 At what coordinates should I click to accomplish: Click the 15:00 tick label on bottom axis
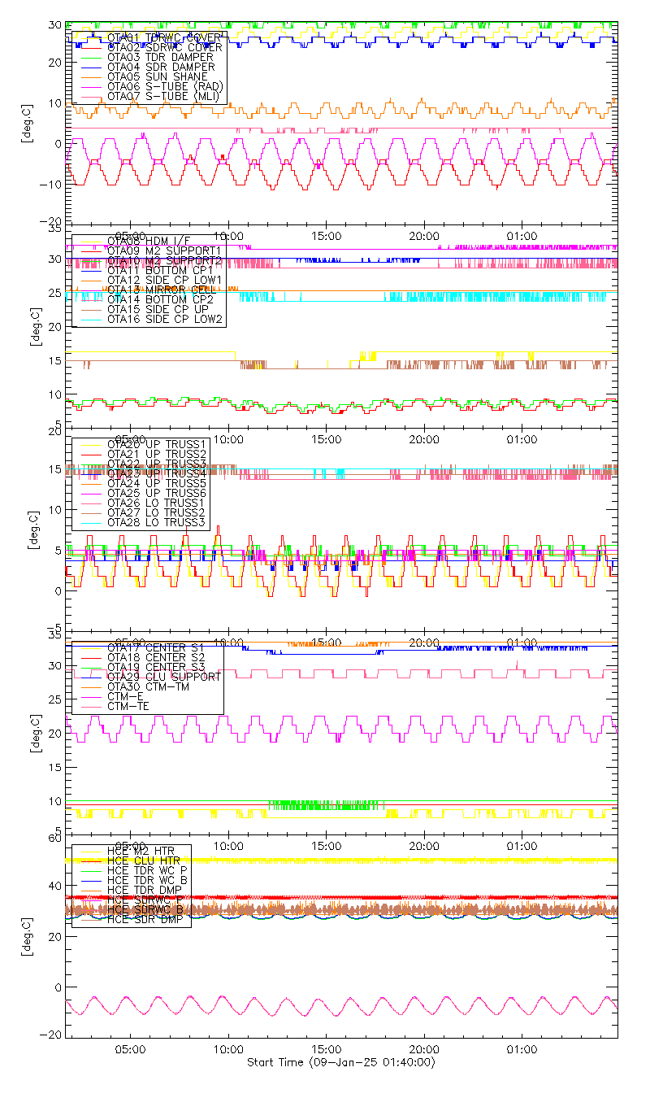326,1050
